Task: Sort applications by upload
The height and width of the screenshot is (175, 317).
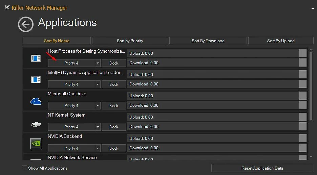Action: [281, 41]
